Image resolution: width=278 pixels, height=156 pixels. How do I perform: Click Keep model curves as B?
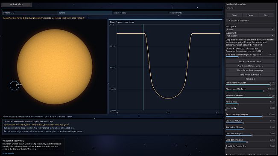pos(250,75)
